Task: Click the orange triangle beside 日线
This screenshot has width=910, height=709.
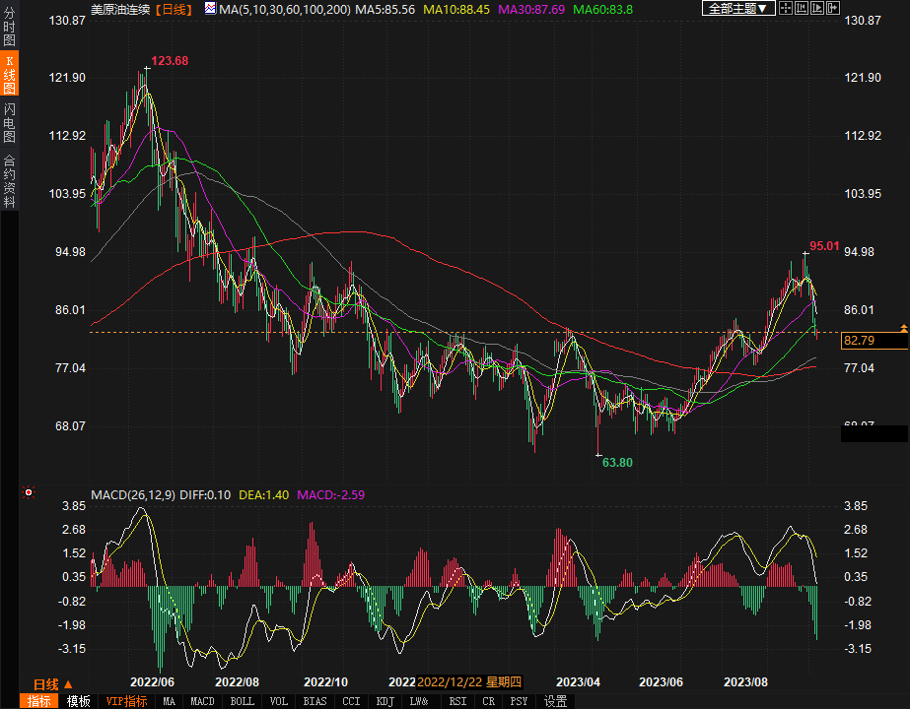Action: tap(68, 684)
